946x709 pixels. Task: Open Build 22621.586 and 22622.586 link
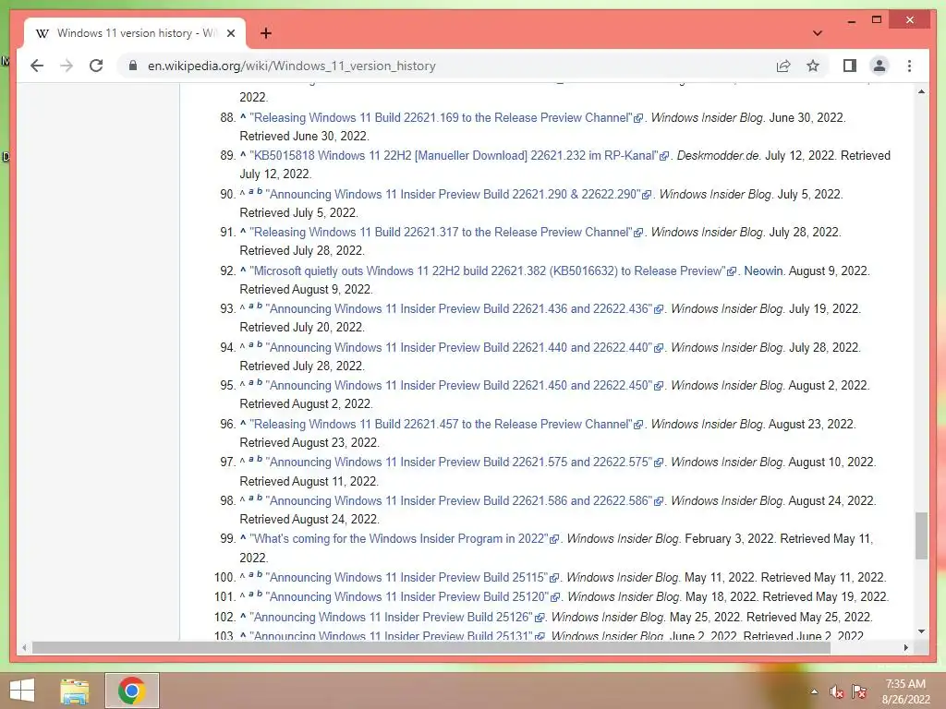pyautogui.click(x=458, y=500)
